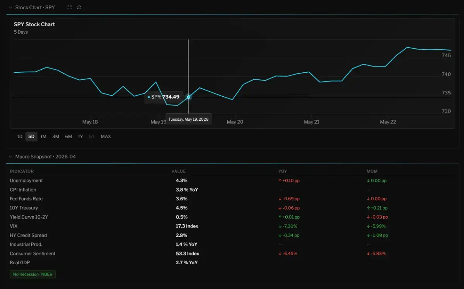Collapse the Macro Snapshot panel chevron
The height and width of the screenshot is (289, 464).
(x=10, y=157)
